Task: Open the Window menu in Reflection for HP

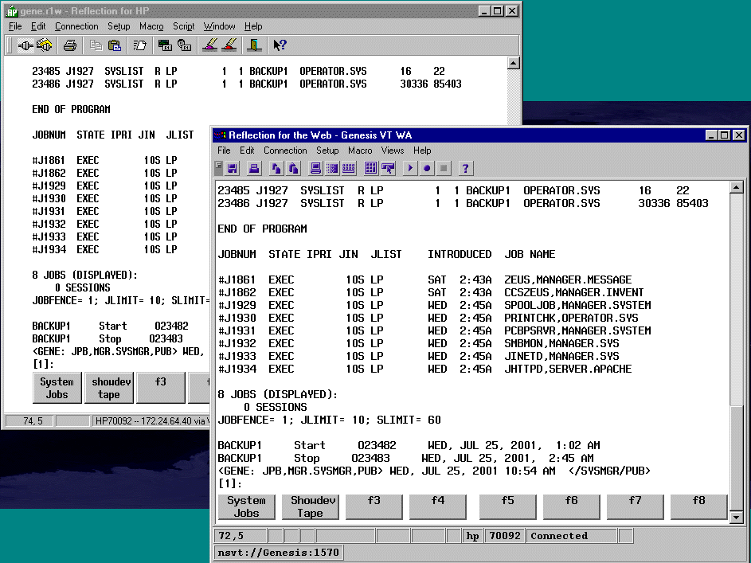Action: tap(219, 26)
